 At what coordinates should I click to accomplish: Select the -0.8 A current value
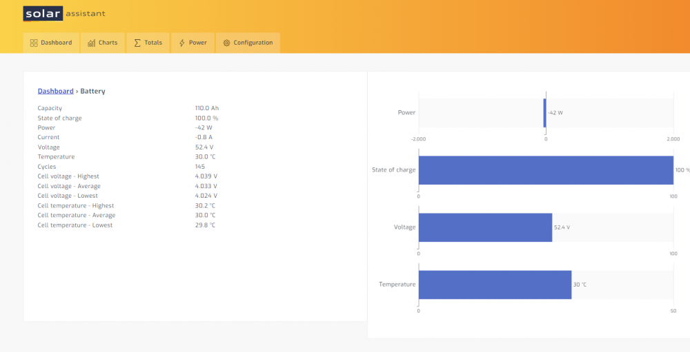[x=204, y=138]
